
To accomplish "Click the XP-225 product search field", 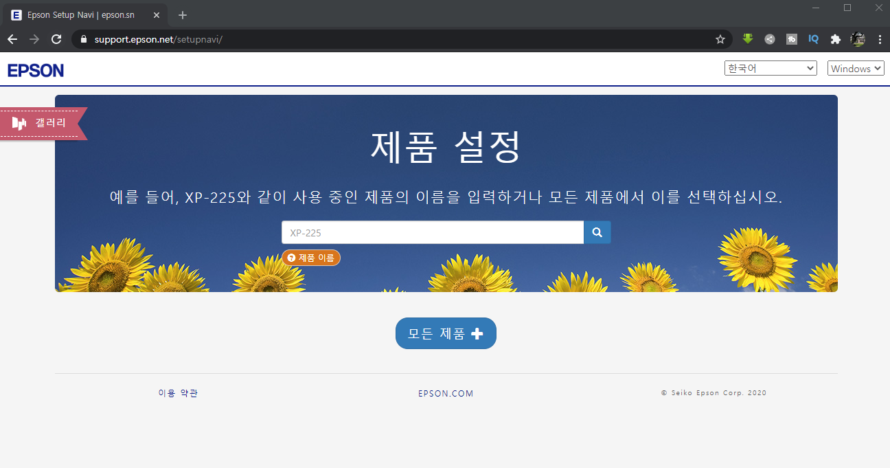I will (433, 232).
